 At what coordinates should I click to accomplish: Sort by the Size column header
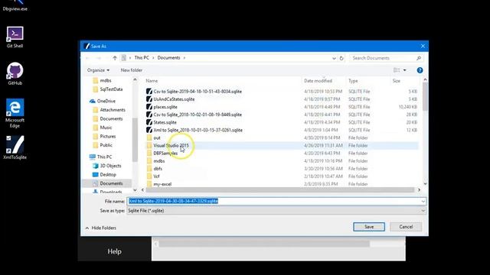[397, 81]
